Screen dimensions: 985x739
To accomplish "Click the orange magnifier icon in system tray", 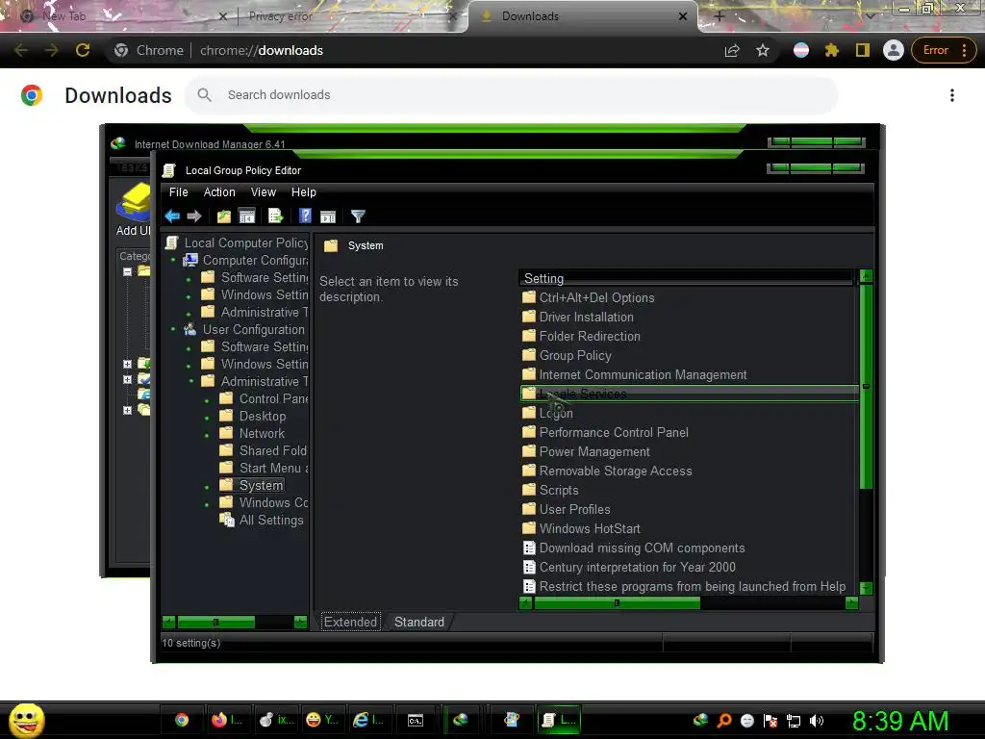I will [724, 721].
